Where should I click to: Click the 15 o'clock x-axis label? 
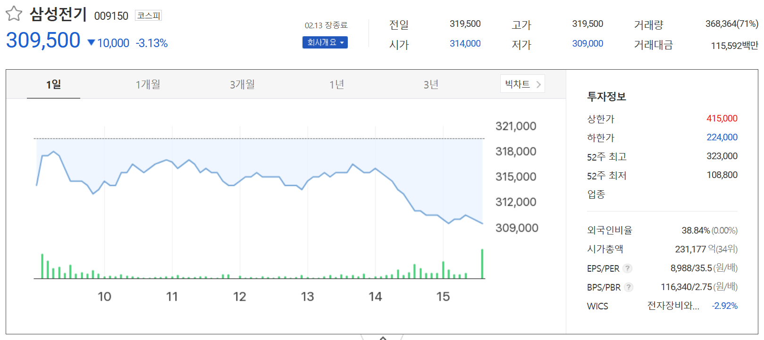[443, 297]
